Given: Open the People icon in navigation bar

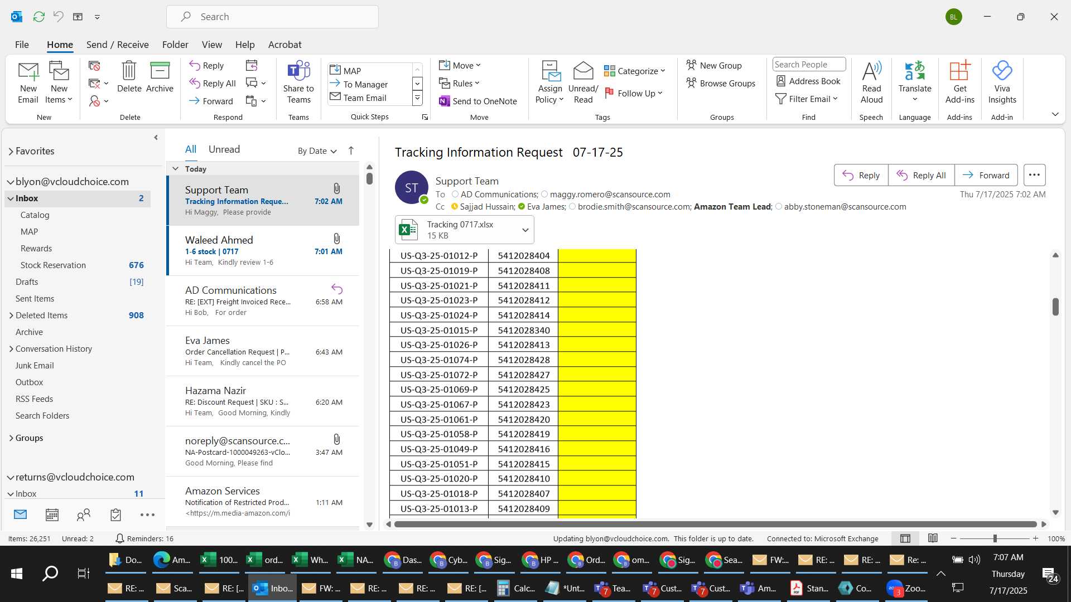Looking at the screenshot, I should pyautogui.click(x=84, y=514).
